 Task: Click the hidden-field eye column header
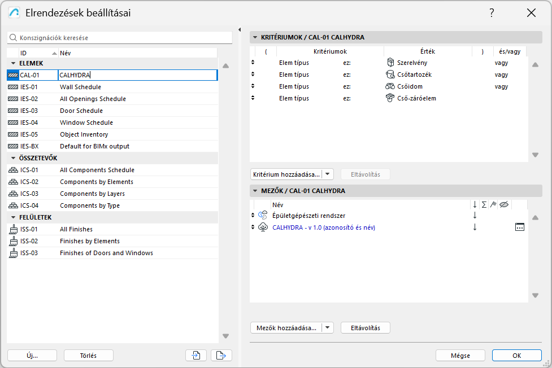pyautogui.click(x=504, y=204)
